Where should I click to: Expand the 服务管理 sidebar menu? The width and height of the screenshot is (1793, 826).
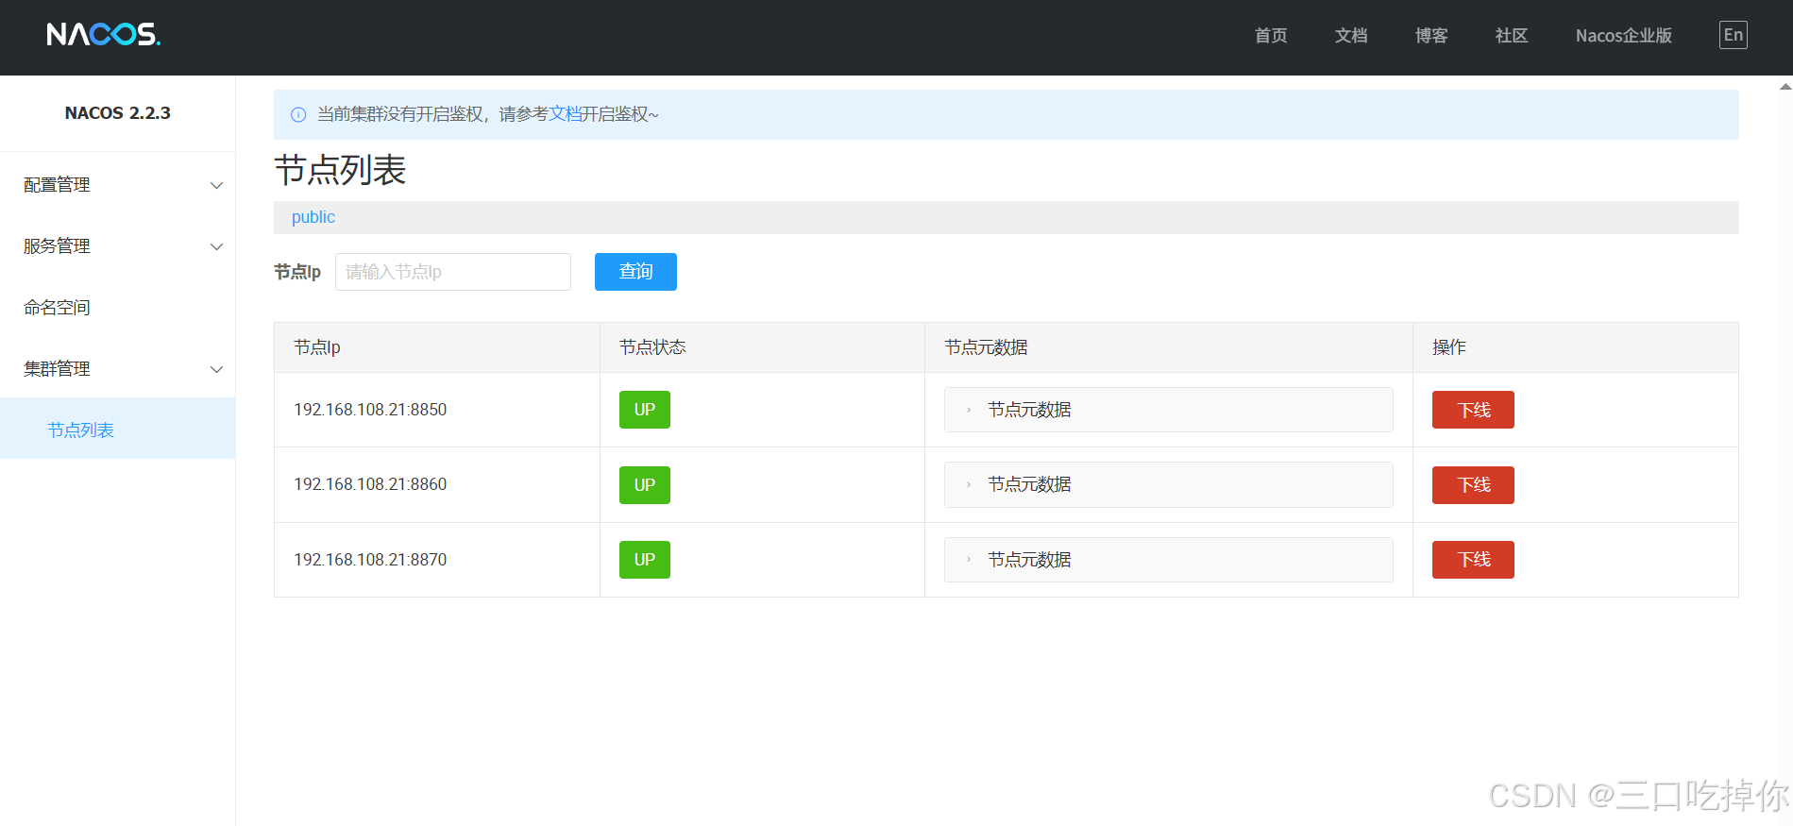tap(118, 246)
